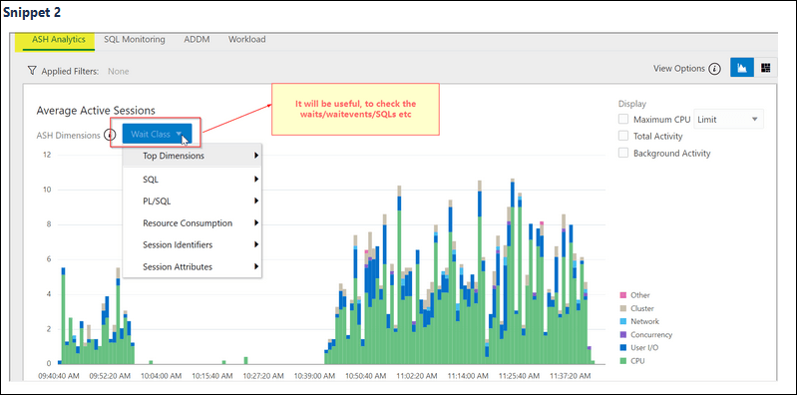The width and height of the screenshot is (797, 395).
Task: Select the treemap view icon
Action: click(x=765, y=68)
